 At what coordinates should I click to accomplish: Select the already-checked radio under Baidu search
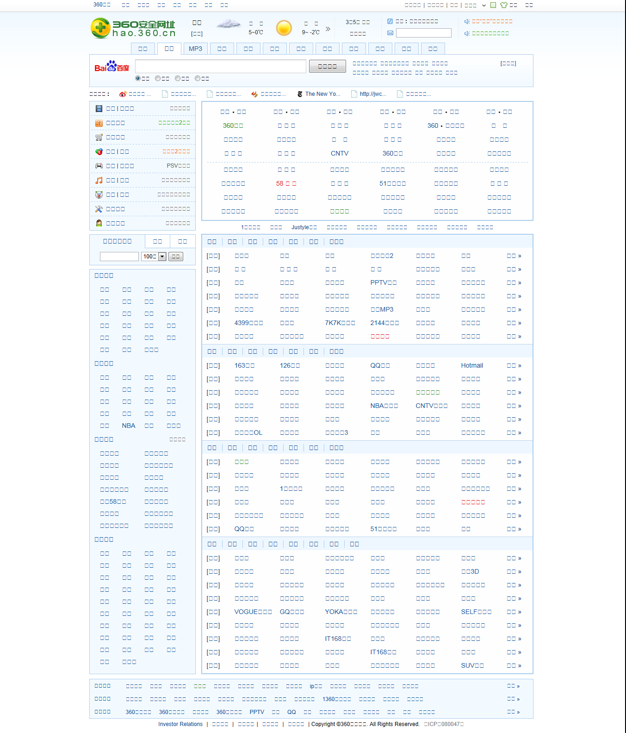click(138, 78)
